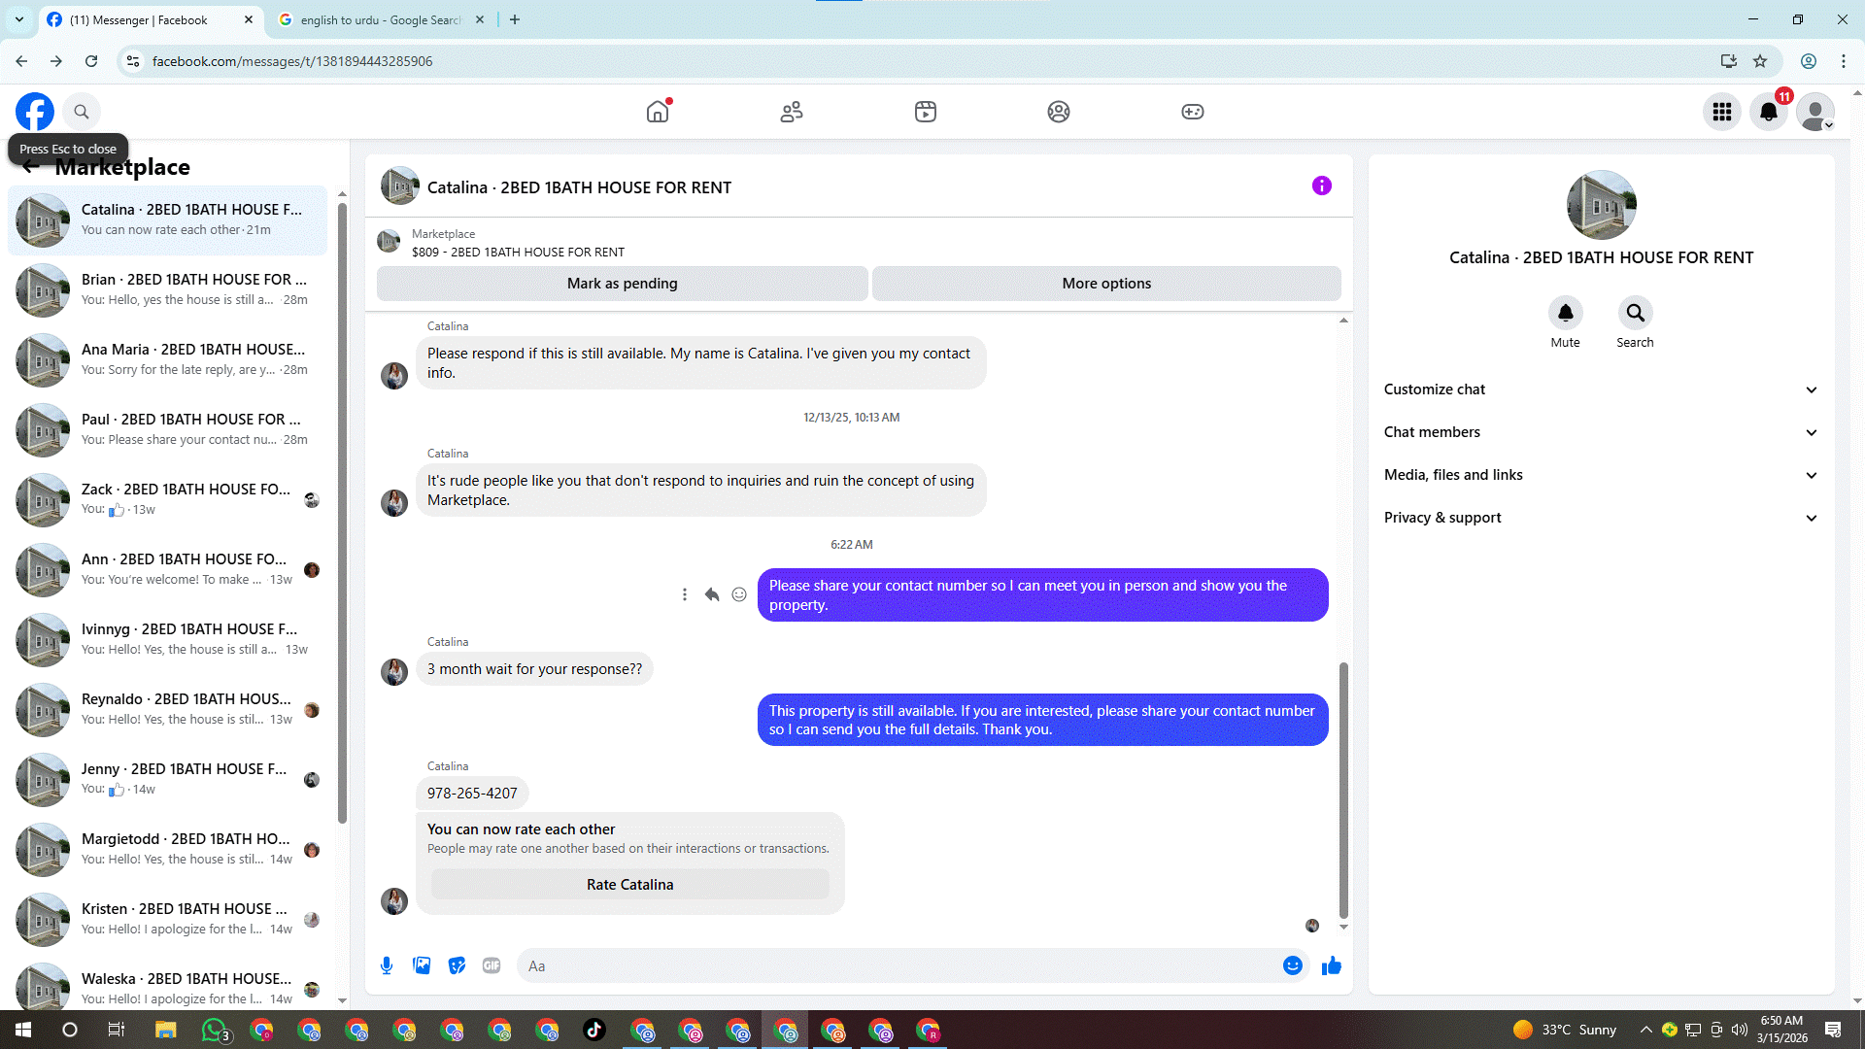
Task: Open the account profile avatar menu
Action: click(x=1814, y=112)
